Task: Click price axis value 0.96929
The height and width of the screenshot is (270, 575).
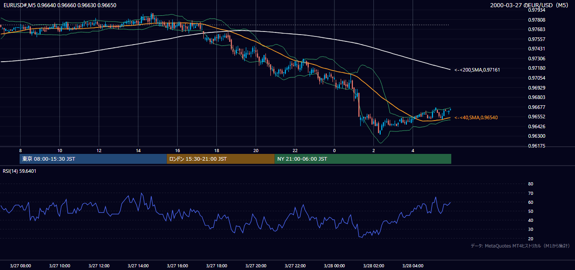Action: coord(536,88)
